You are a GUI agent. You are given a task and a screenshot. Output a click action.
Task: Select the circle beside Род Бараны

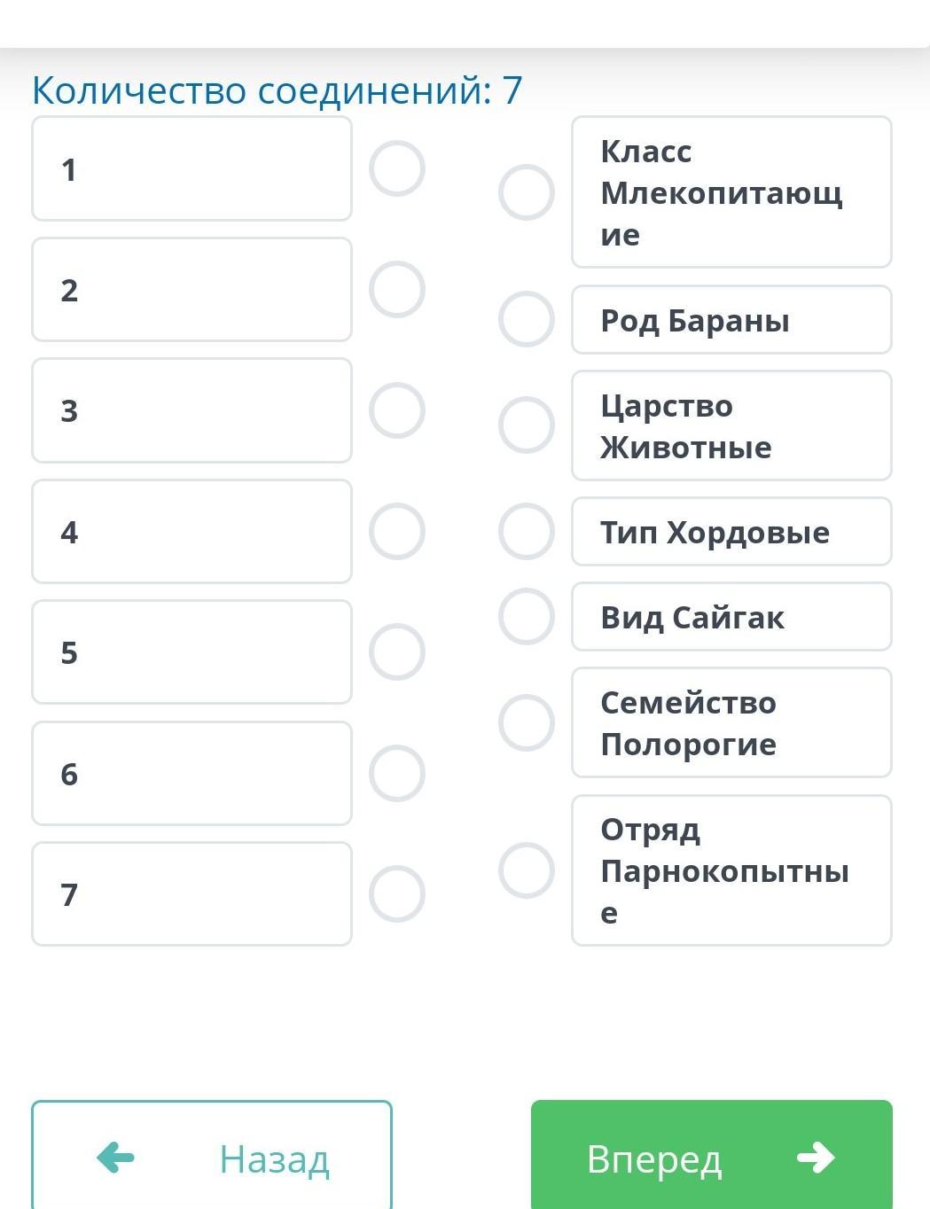tap(527, 319)
